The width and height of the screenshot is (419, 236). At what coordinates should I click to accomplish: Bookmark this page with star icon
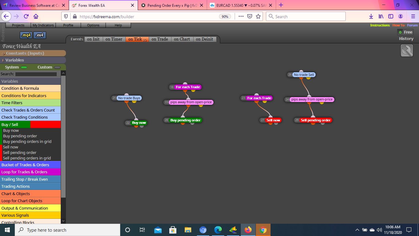pos(258,16)
